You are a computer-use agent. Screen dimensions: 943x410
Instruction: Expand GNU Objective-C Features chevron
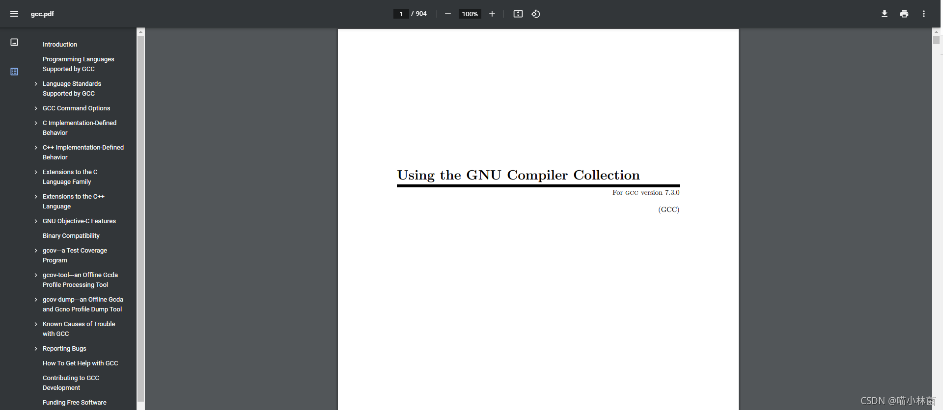pos(36,221)
